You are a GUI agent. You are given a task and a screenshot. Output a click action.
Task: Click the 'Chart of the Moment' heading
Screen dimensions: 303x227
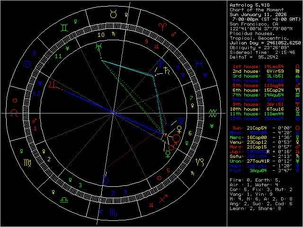(x=257, y=10)
